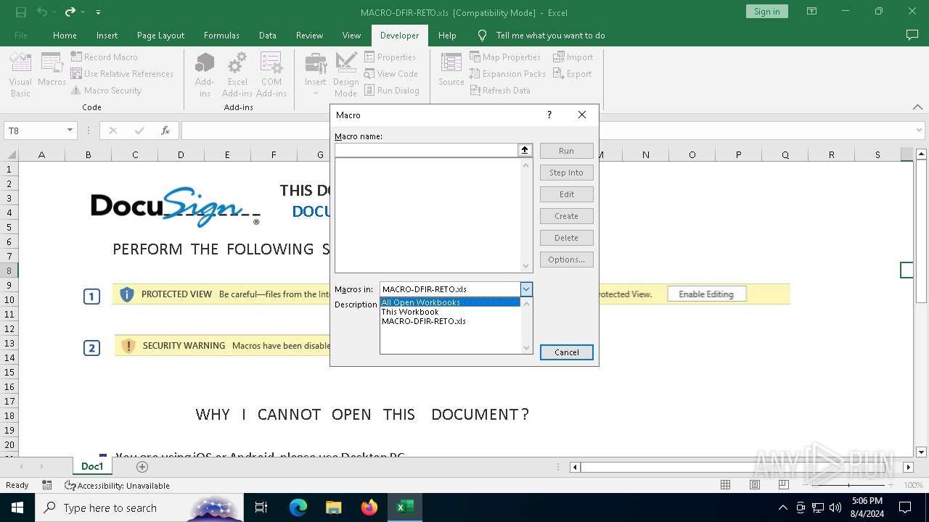This screenshot has width=929, height=522.
Task: Select column header K... N
Action: pos(645,154)
